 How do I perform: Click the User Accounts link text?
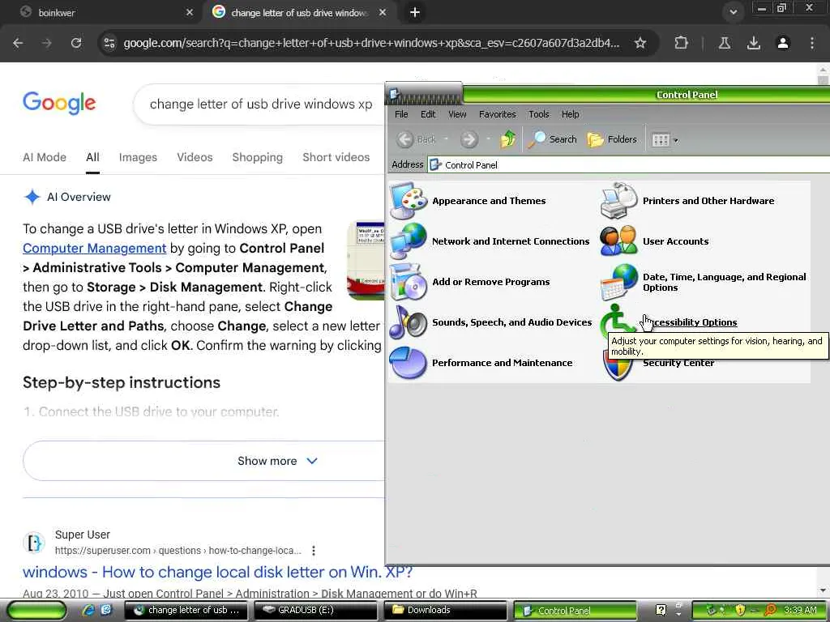coord(675,241)
